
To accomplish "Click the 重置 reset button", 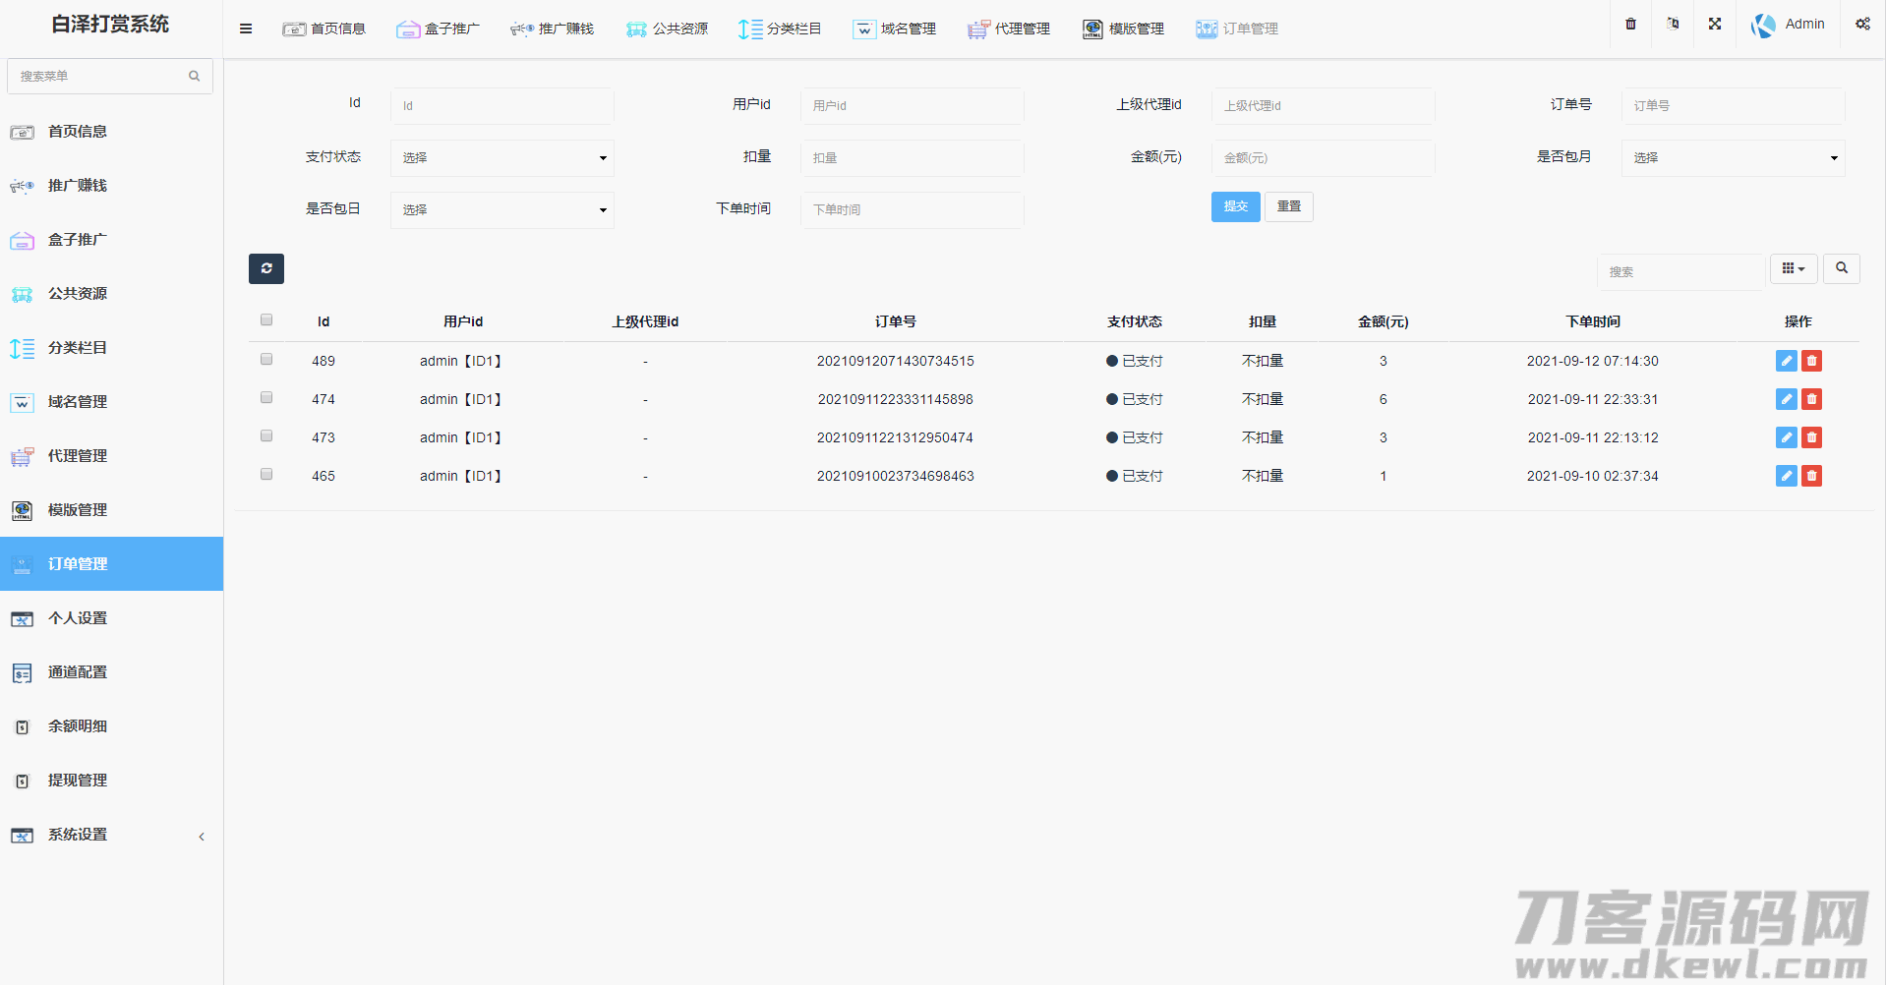I will click(1288, 206).
